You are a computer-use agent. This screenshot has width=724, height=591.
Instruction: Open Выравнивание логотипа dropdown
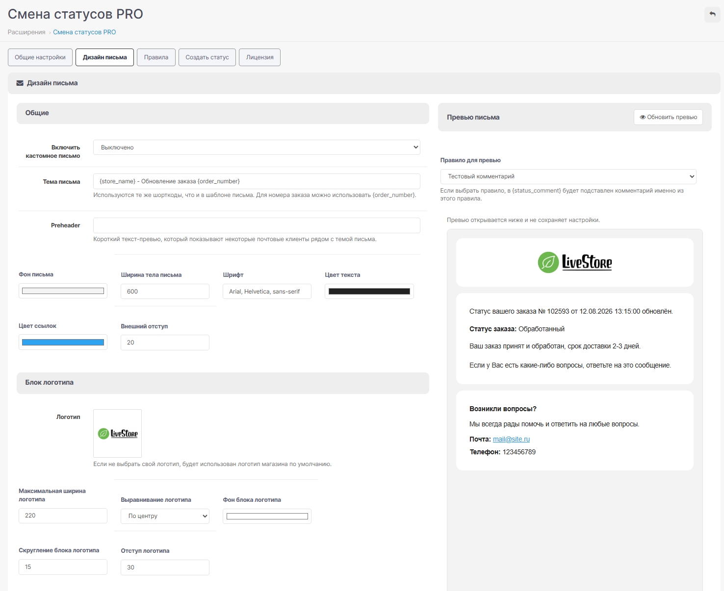[165, 516]
